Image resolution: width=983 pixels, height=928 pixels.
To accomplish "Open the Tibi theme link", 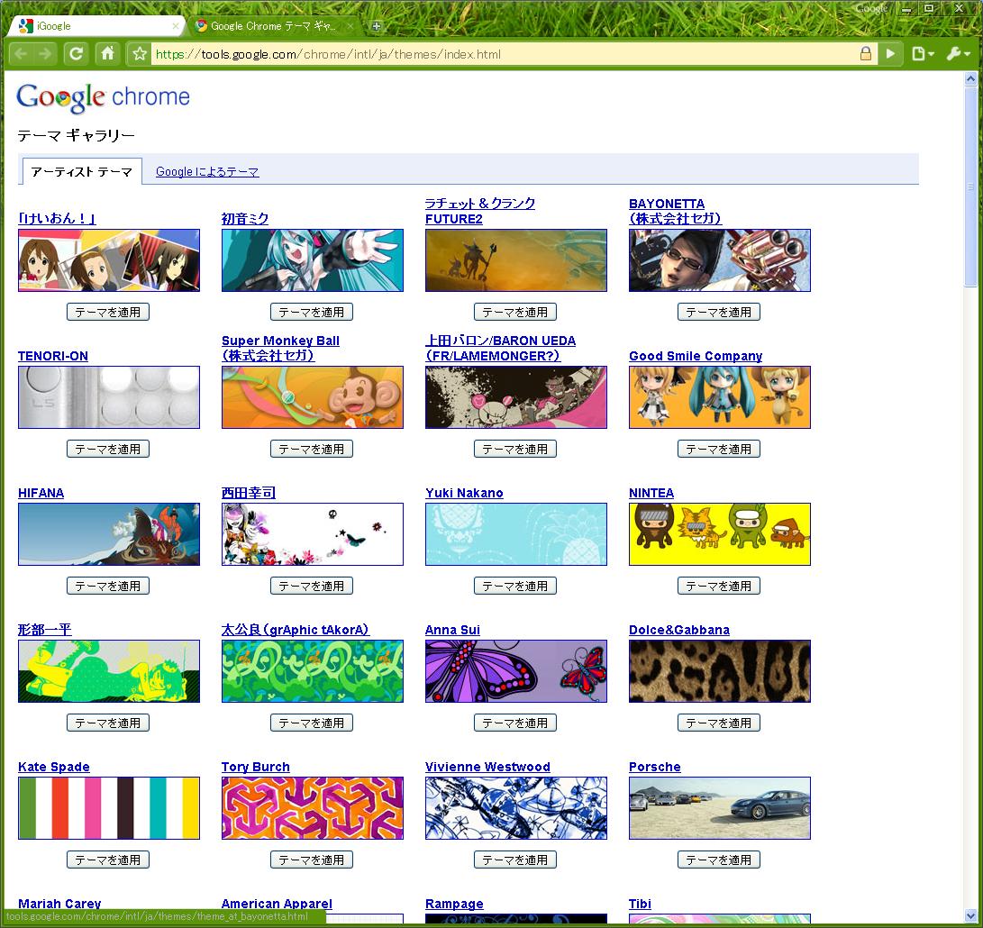I will pos(640,904).
